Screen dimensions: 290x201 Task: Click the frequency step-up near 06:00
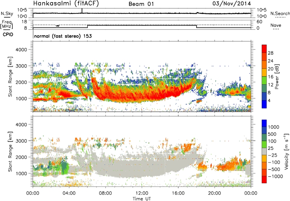point(87,26)
